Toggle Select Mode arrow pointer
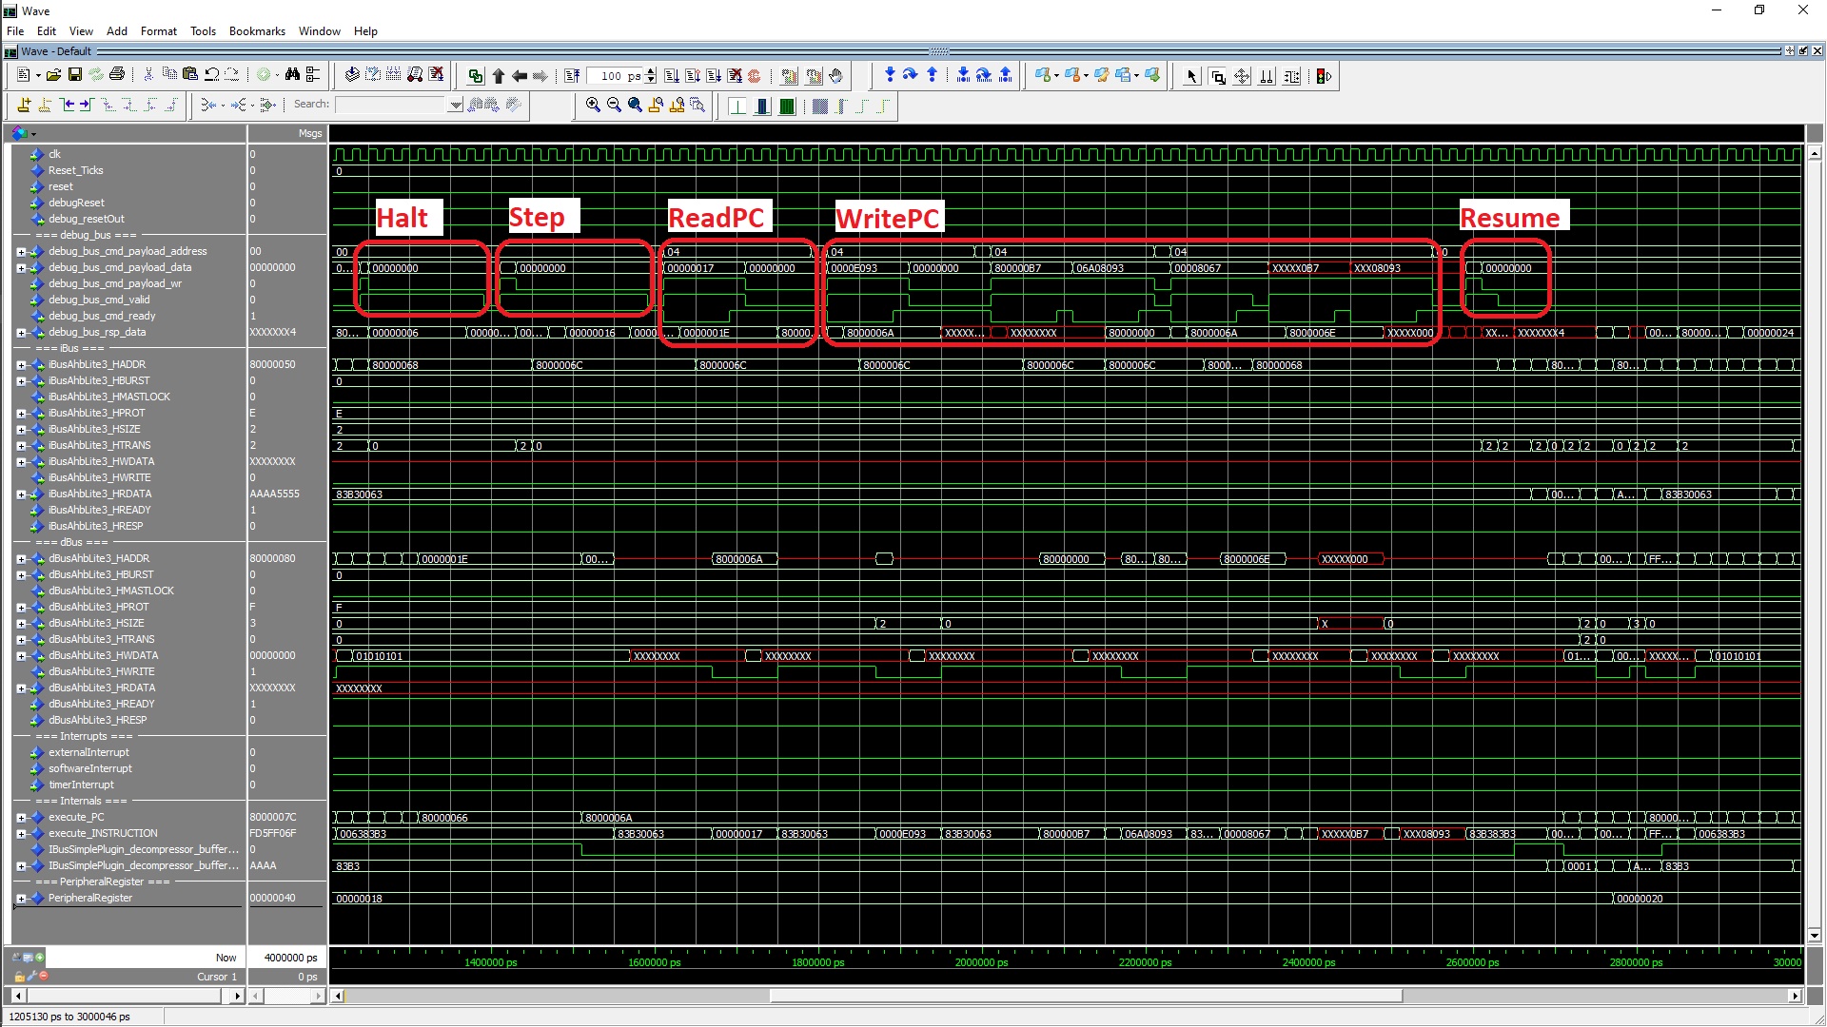Viewport: 1827px width, 1027px height. 1190,75
